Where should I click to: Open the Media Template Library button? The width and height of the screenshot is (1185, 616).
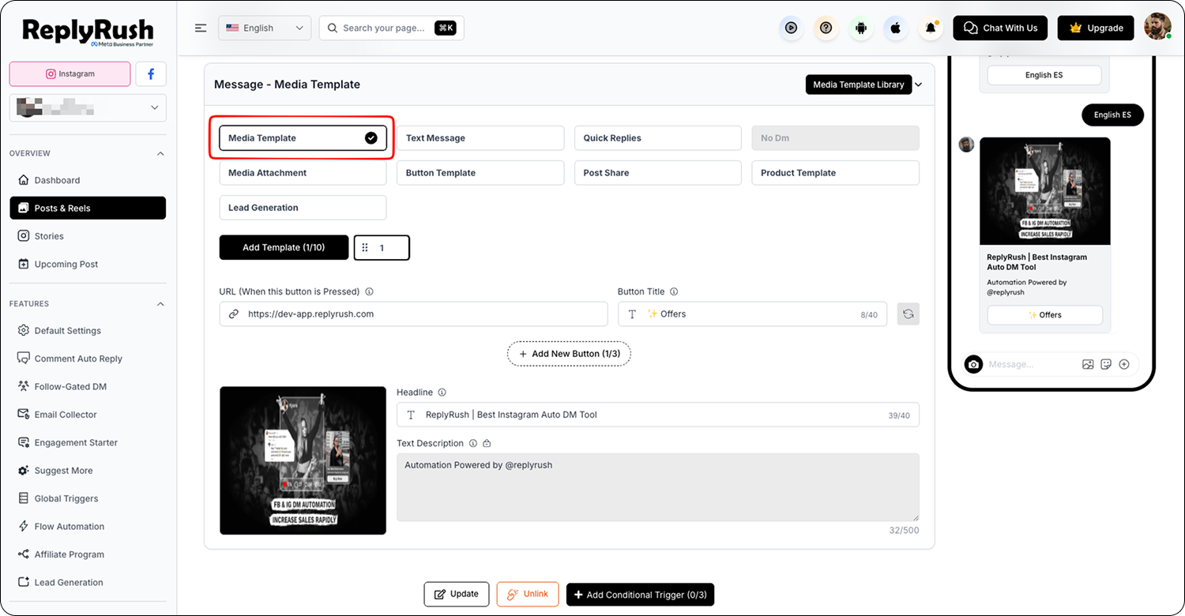859,85
